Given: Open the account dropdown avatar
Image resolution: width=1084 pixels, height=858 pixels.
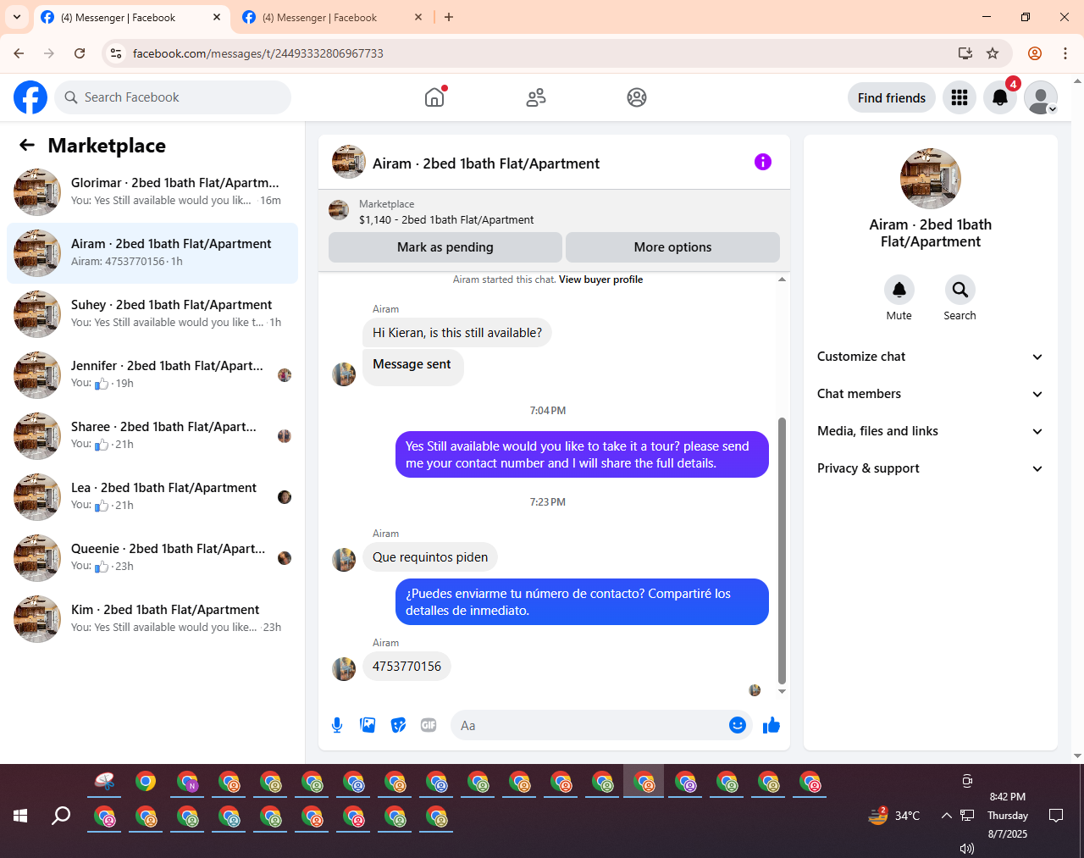Looking at the screenshot, I should [1041, 97].
